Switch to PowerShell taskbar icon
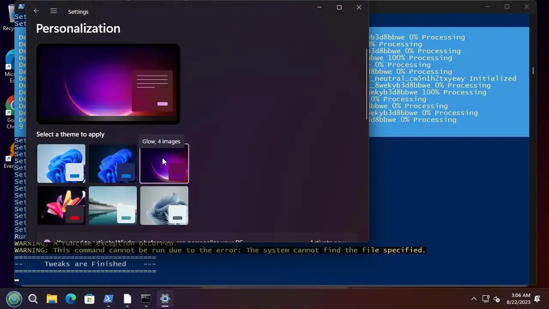The width and height of the screenshot is (549, 309). pyautogui.click(x=108, y=299)
